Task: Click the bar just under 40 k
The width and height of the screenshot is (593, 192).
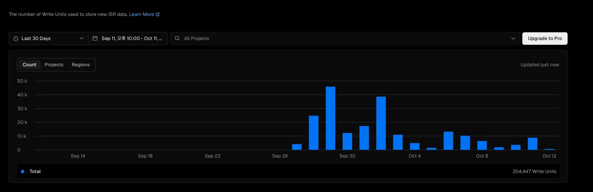Action: 381,123
